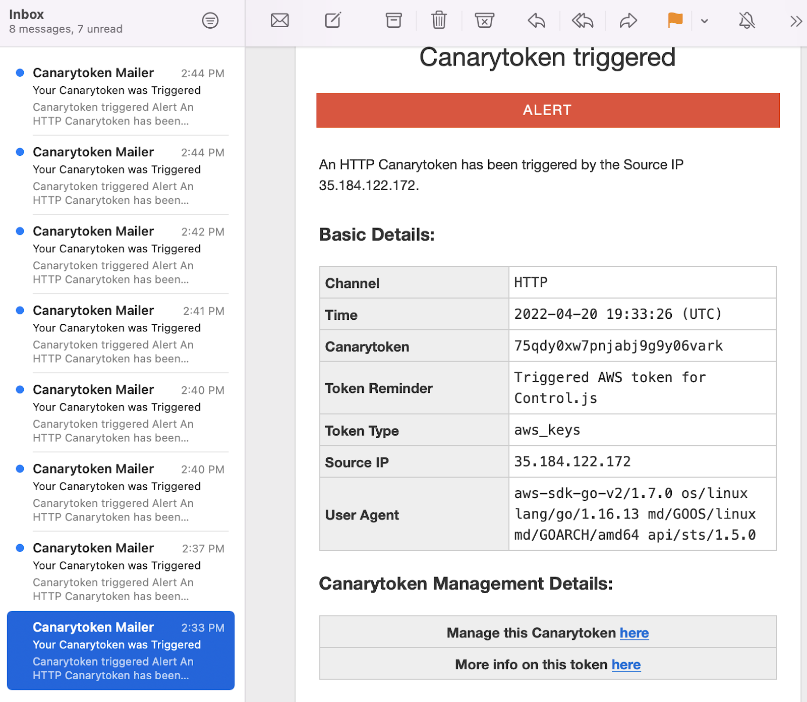Click the Source IP value in the table
The height and width of the screenshot is (702, 807).
click(x=572, y=461)
